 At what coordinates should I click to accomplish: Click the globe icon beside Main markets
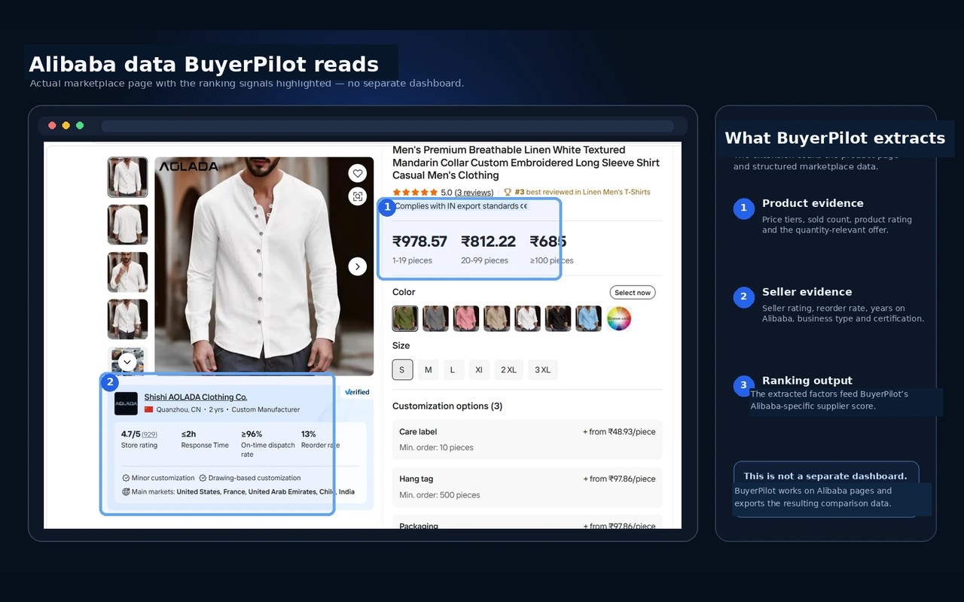[126, 492]
